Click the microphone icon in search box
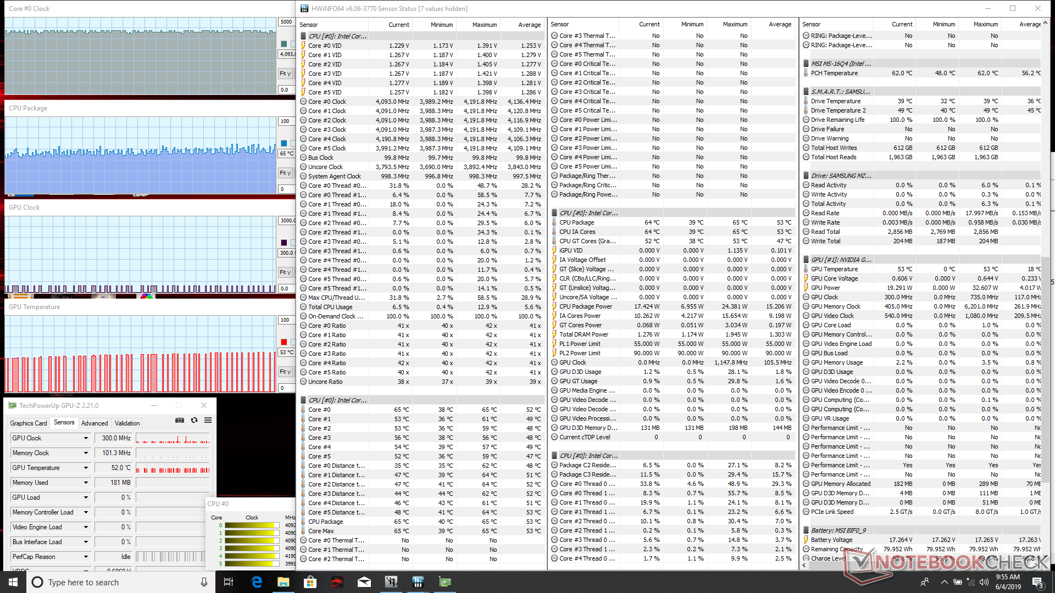Screen dimensions: 1055x593 tap(204, 582)
